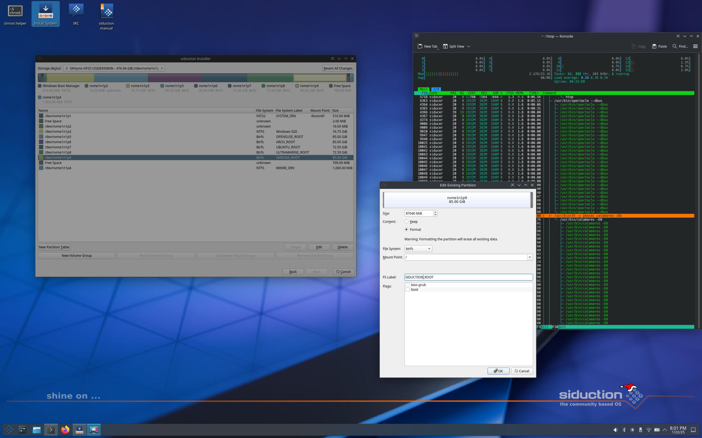Open the IRC desktop icon
702x438 pixels.
point(76,15)
